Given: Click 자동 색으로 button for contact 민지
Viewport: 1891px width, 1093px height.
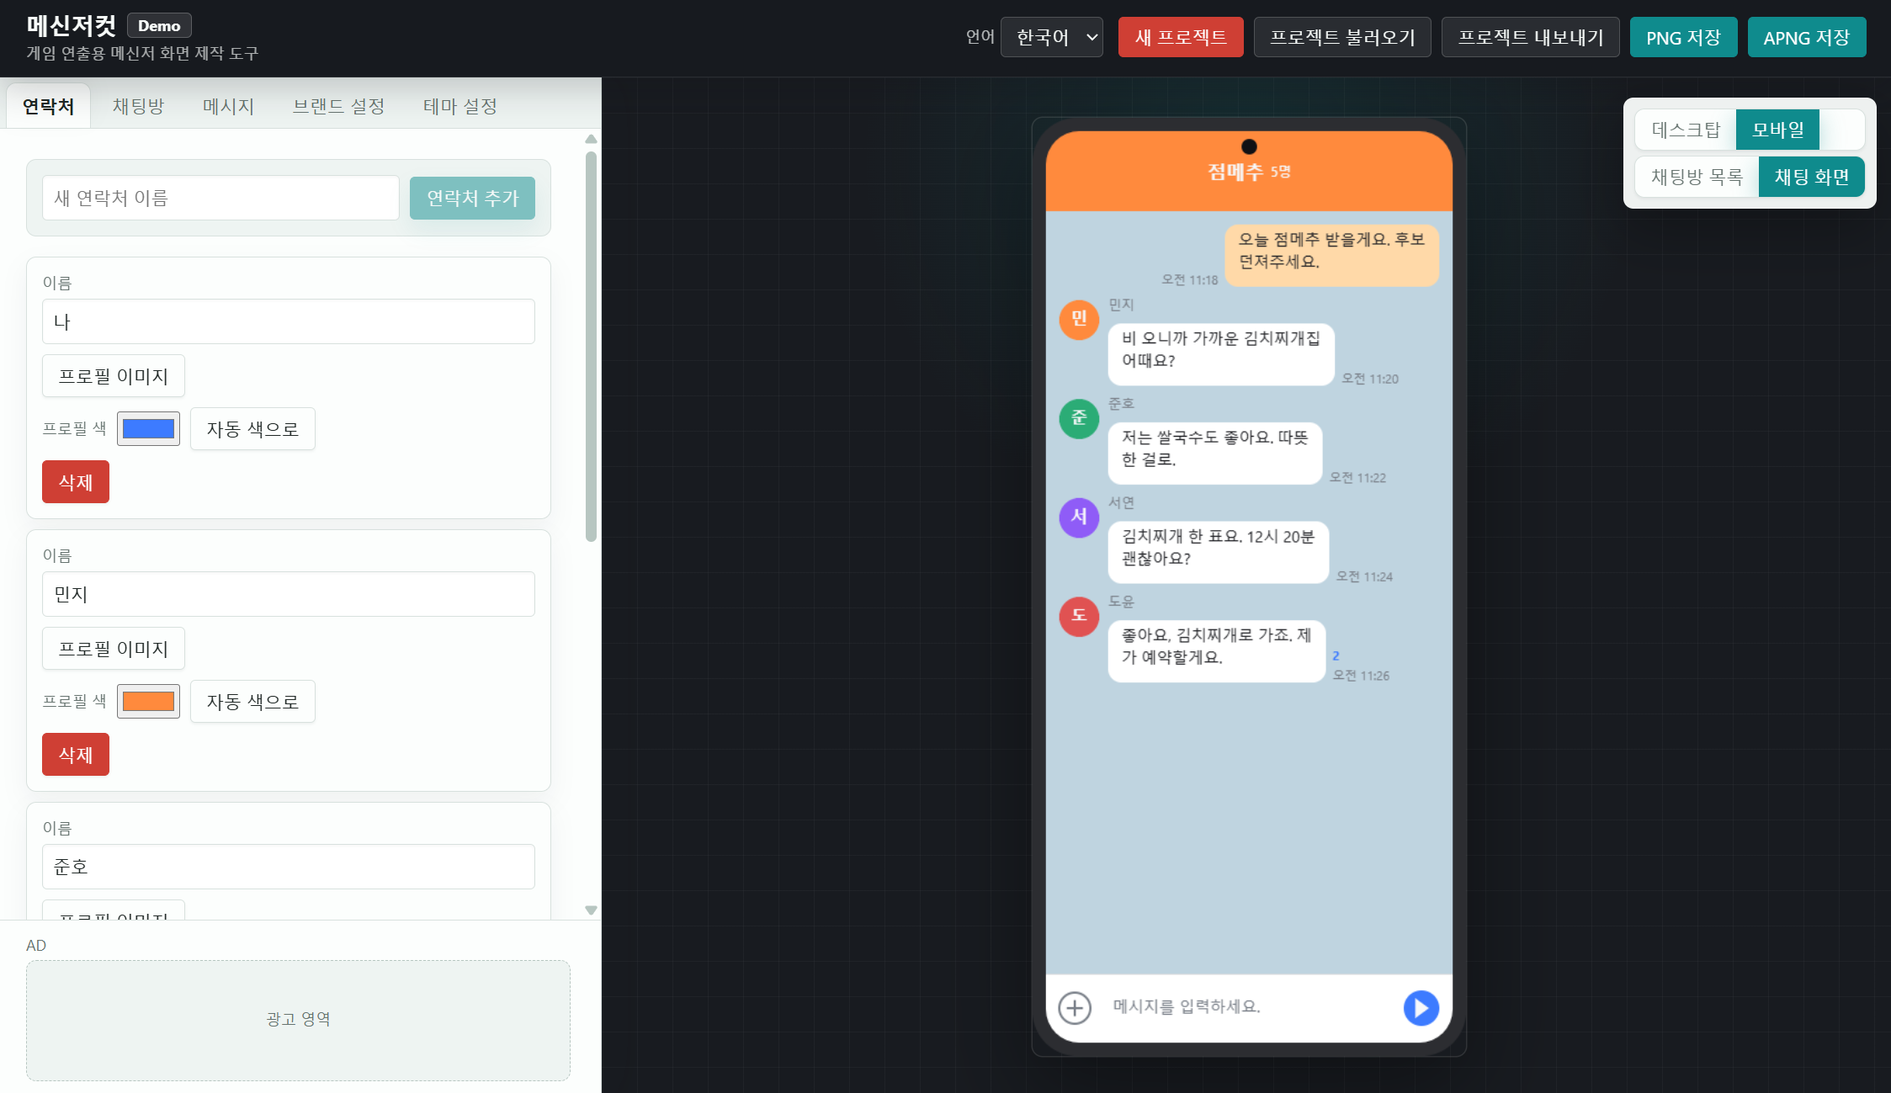Looking at the screenshot, I should click(x=252, y=702).
